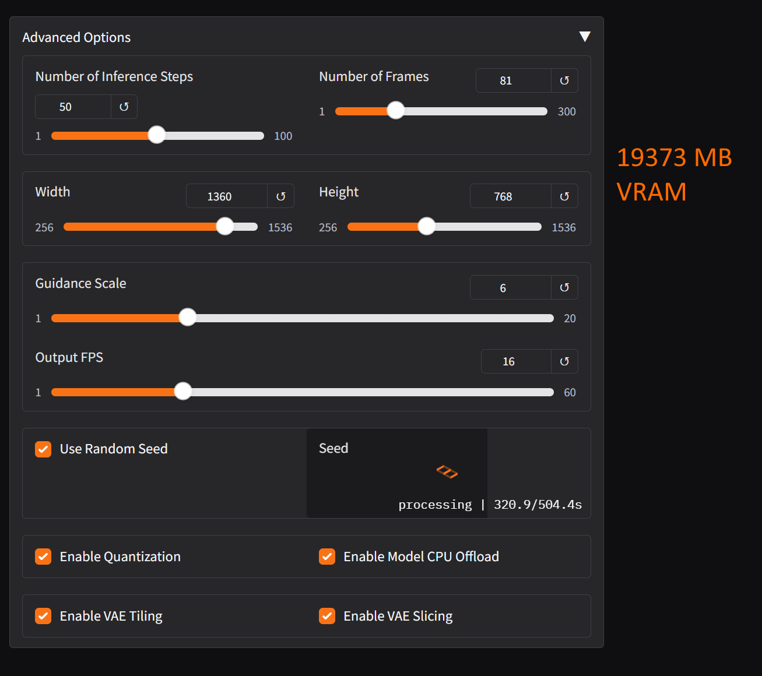This screenshot has height=676, width=762.
Task: Reset Guidance Scale to default
Action: [x=564, y=287]
